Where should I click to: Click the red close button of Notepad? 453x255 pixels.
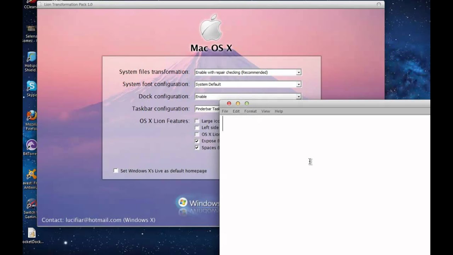[x=229, y=103]
